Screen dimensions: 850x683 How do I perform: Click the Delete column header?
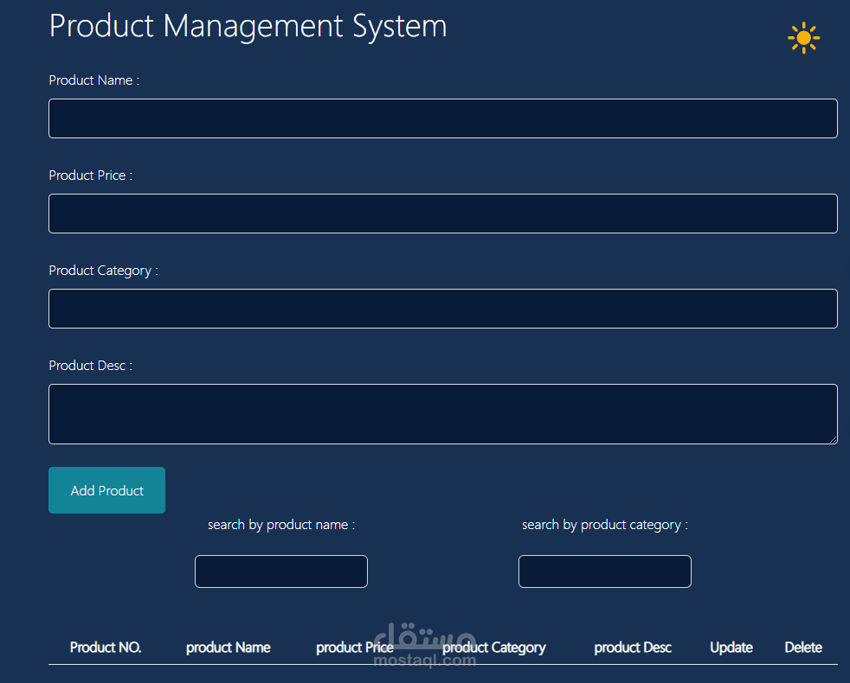coord(803,648)
